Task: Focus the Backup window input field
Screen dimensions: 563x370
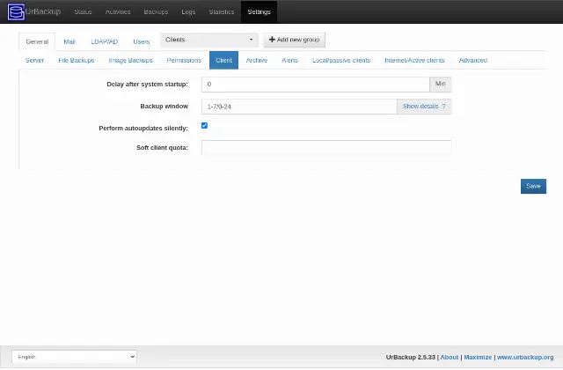Action: [299, 107]
